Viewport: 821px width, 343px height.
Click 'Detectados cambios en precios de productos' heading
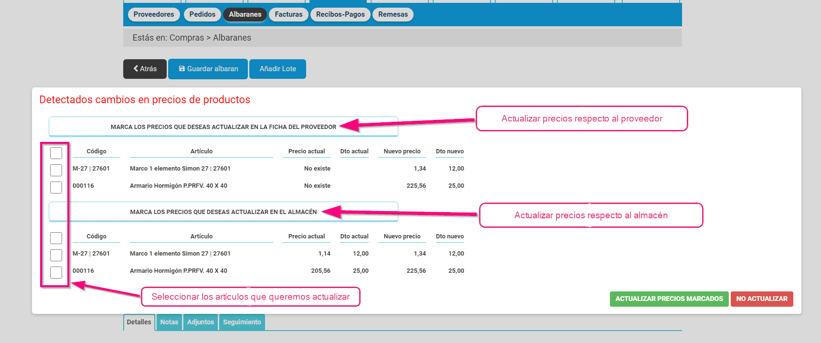tap(145, 99)
